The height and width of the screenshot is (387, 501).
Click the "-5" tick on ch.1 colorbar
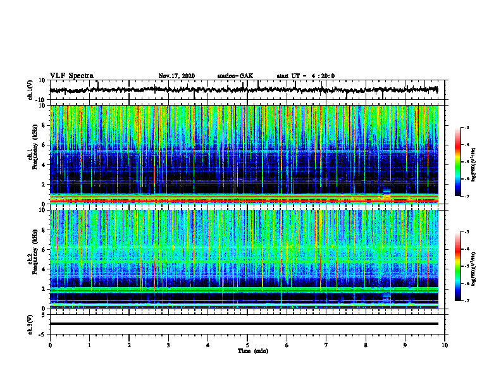tap(466, 162)
